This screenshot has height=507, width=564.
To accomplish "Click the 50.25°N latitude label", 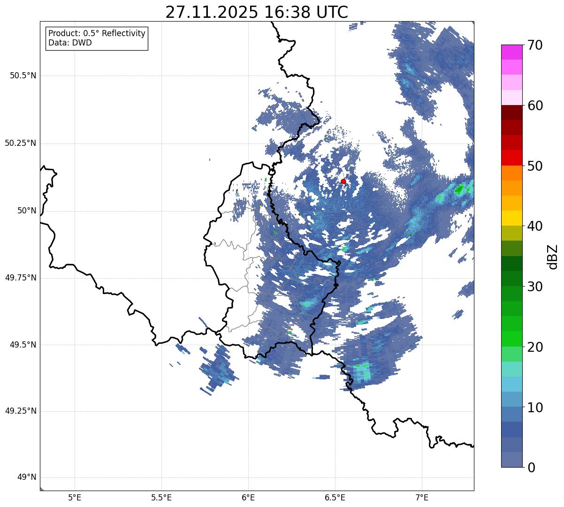I will pyautogui.click(x=21, y=143).
